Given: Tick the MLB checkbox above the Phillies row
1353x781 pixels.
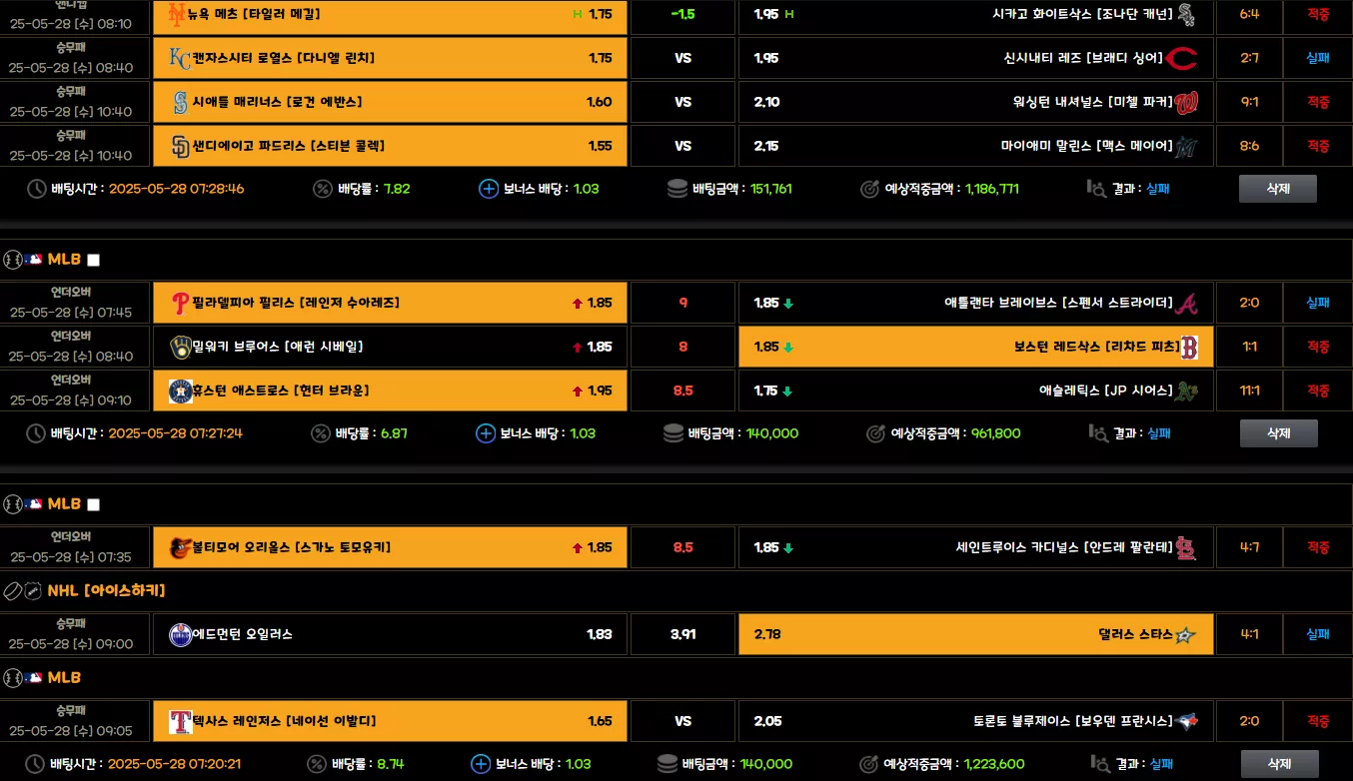Looking at the screenshot, I should (x=94, y=261).
